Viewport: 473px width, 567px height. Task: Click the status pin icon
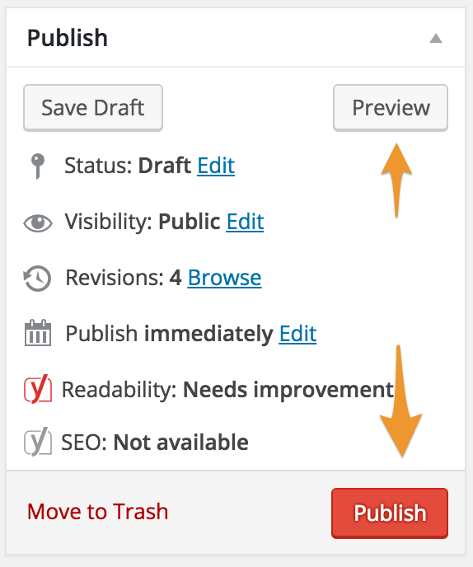38,166
